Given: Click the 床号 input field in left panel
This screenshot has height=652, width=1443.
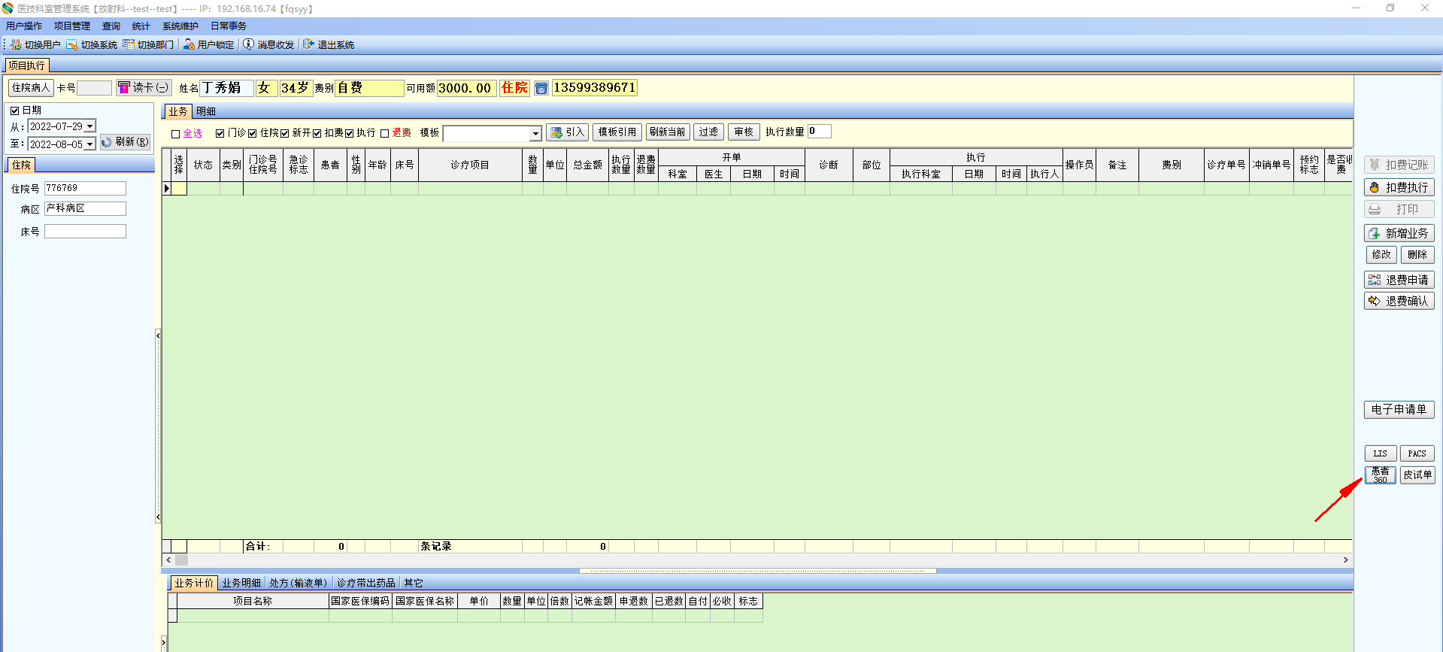Looking at the screenshot, I should (x=85, y=232).
